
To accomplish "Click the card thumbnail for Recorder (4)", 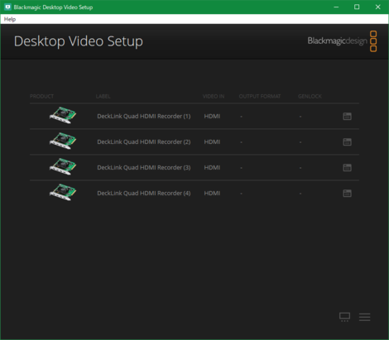I will [63, 192].
